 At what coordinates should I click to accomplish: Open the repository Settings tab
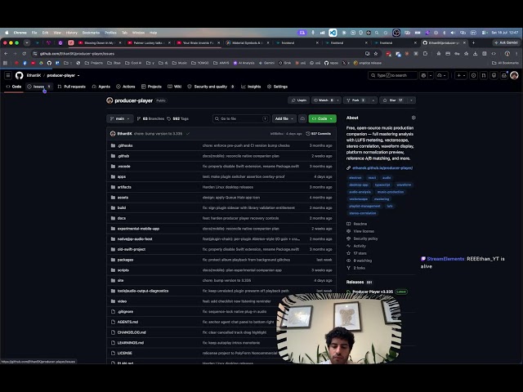(277, 87)
